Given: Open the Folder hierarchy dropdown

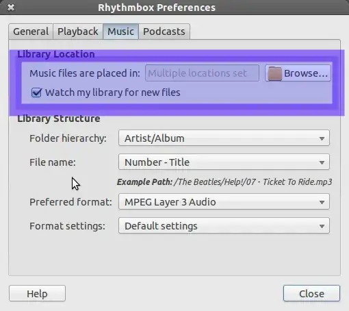Looking at the screenshot, I should tap(224, 138).
